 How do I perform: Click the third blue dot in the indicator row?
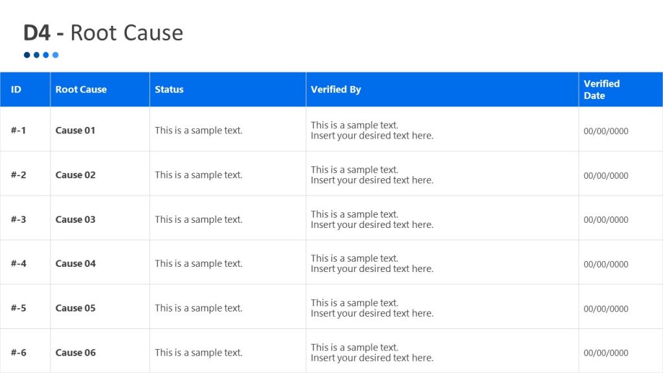pos(45,55)
